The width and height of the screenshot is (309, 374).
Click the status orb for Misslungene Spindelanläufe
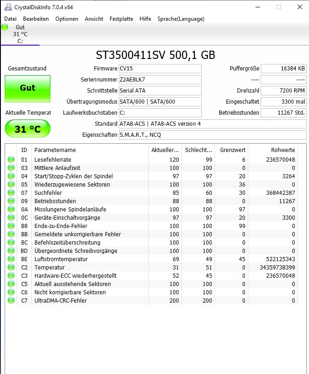coord(11,210)
